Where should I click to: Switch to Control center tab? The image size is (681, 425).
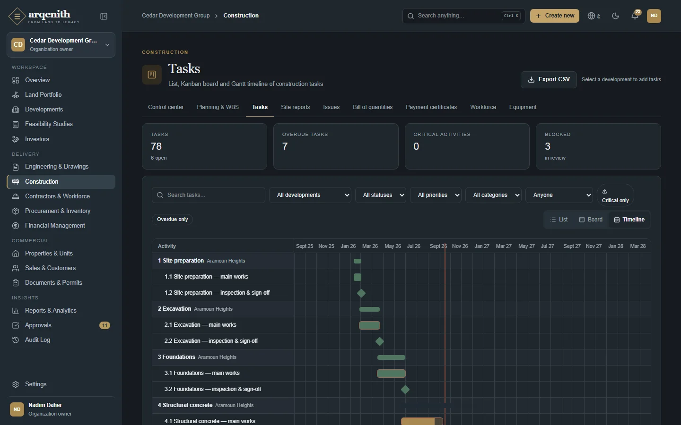(x=166, y=107)
